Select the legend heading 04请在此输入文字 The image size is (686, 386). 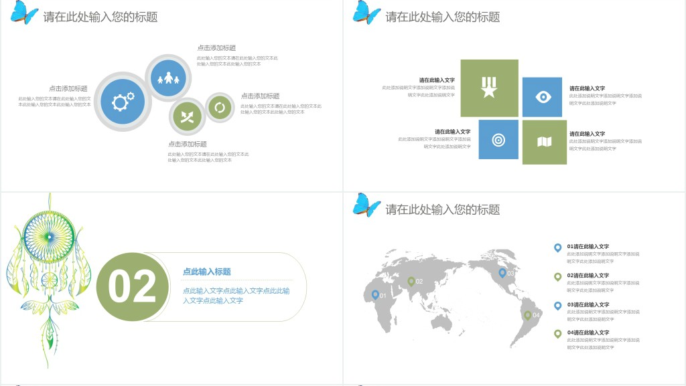(588, 332)
